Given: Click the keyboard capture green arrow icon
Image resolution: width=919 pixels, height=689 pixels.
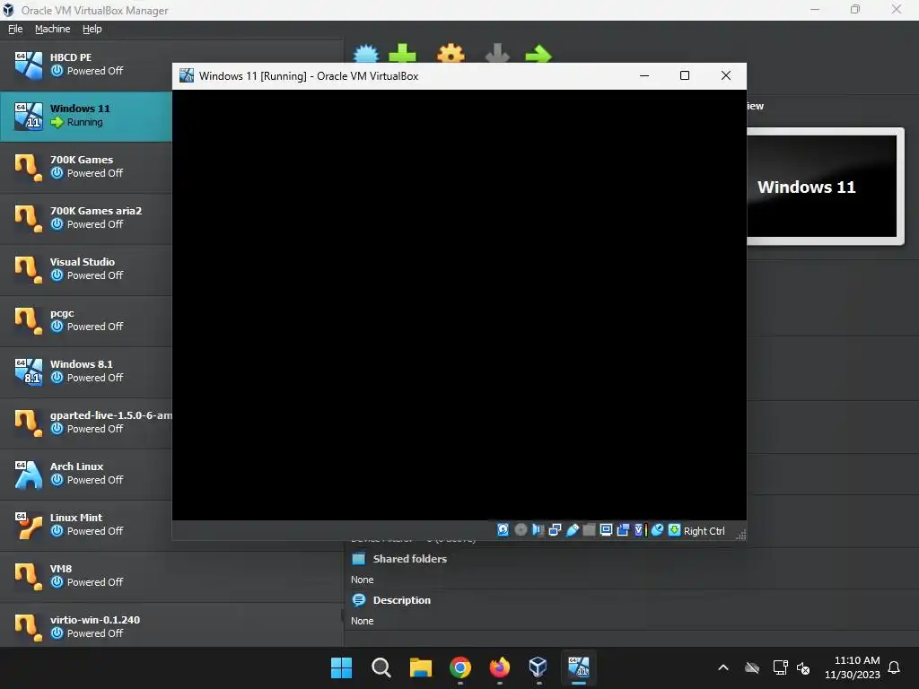Looking at the screenshot, I should pyautogui.click(x=675, y=530).
